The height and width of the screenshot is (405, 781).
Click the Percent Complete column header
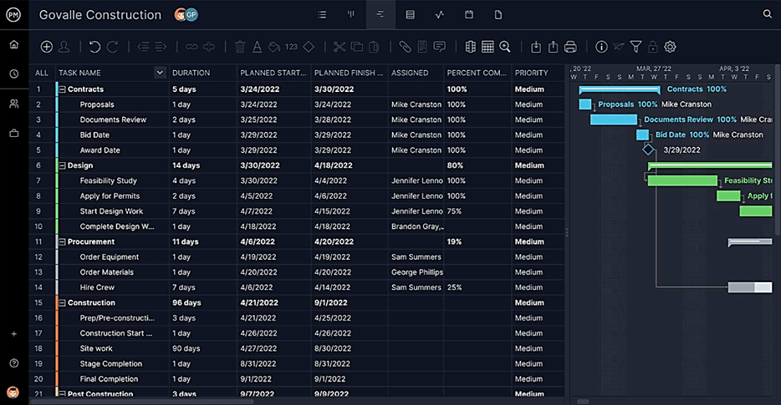(x=477, y=73)
